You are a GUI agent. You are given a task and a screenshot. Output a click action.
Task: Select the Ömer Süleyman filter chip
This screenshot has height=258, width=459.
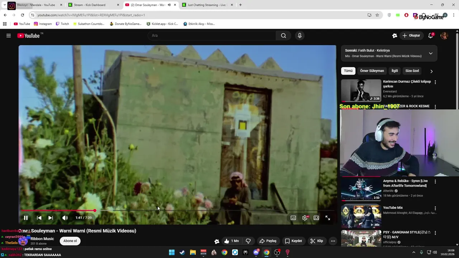coord(372,71)
